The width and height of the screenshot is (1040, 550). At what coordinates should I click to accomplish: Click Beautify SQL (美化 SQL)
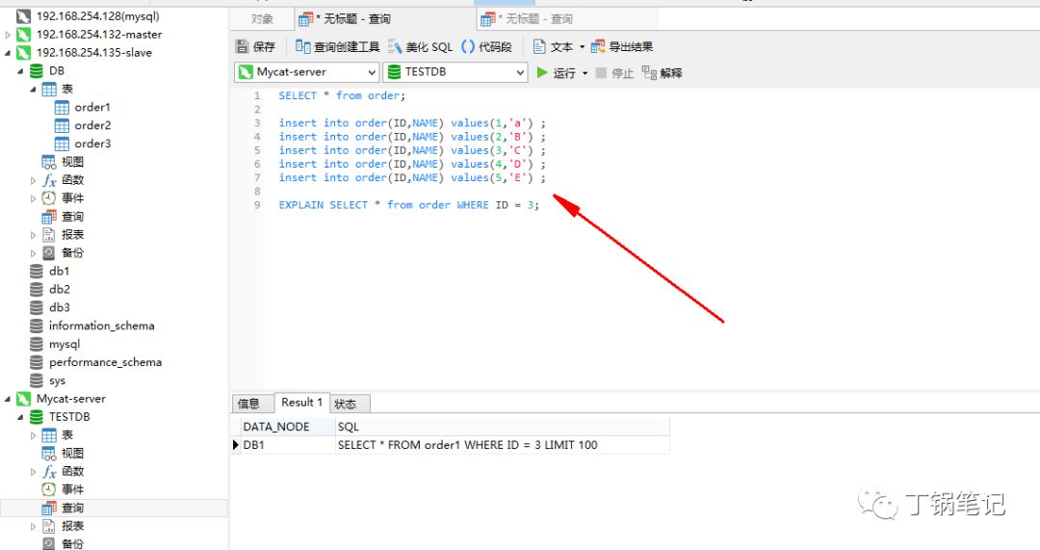coord(420,46)
